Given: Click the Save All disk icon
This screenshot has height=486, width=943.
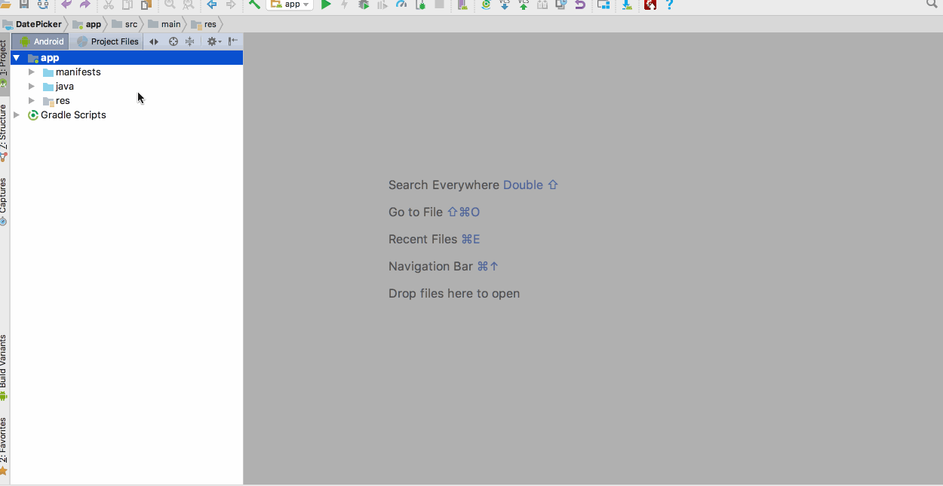Looking at the screenshot, I should tap(24, 5).
